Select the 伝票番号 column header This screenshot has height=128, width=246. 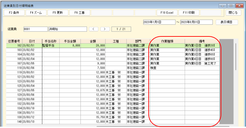(14, 41)
